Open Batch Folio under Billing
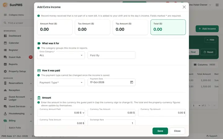Image resolution: width=223 pixels, height=139 pixels. 15,128
